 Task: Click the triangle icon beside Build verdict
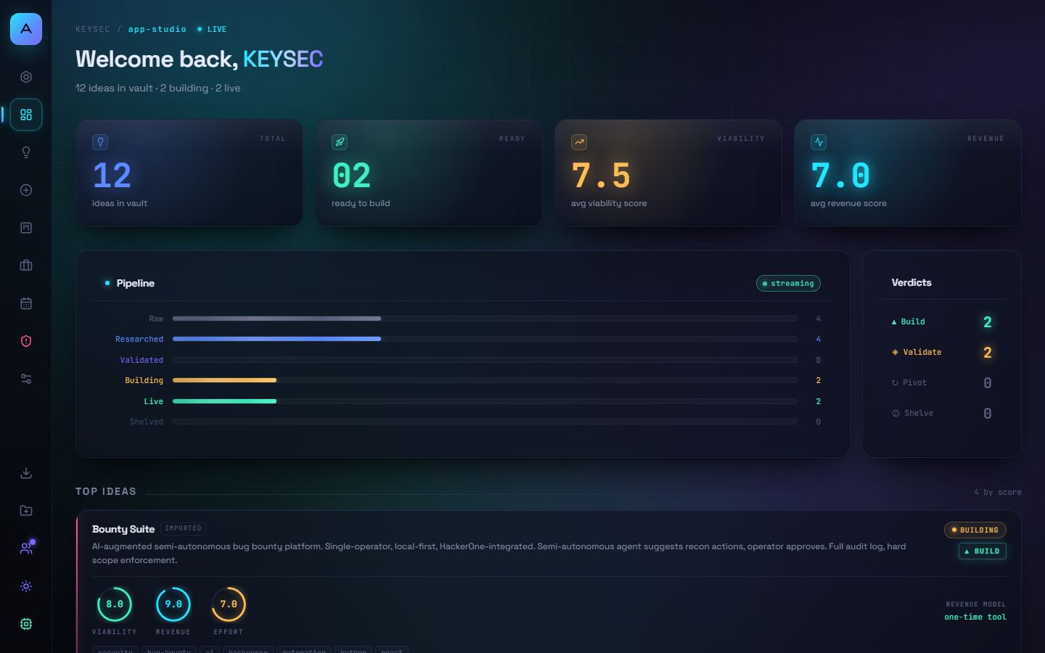click(894, 322)
